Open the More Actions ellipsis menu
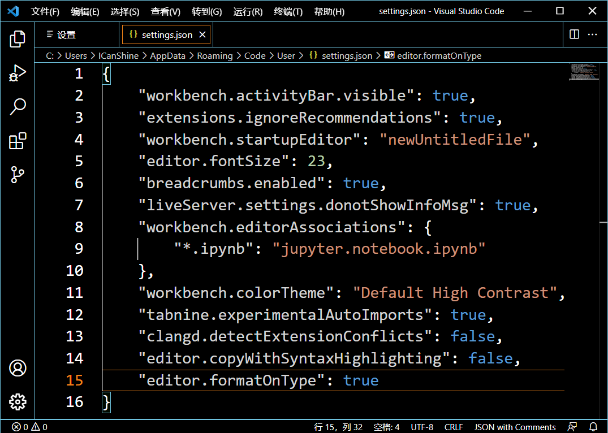 [592, 34]
